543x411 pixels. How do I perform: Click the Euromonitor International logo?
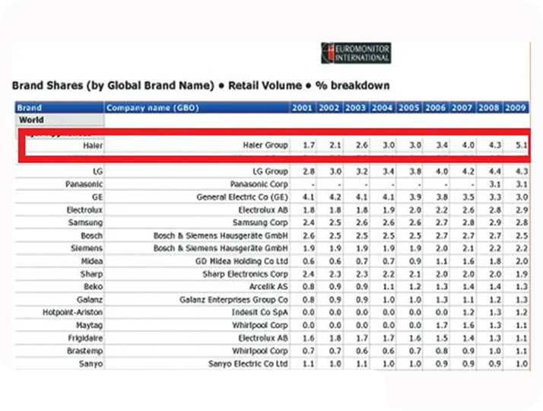[356, 53]
